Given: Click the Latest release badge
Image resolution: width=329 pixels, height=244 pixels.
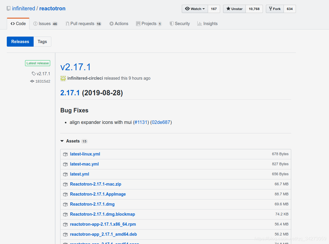Looking at the screenshot, I should [37, 63].
